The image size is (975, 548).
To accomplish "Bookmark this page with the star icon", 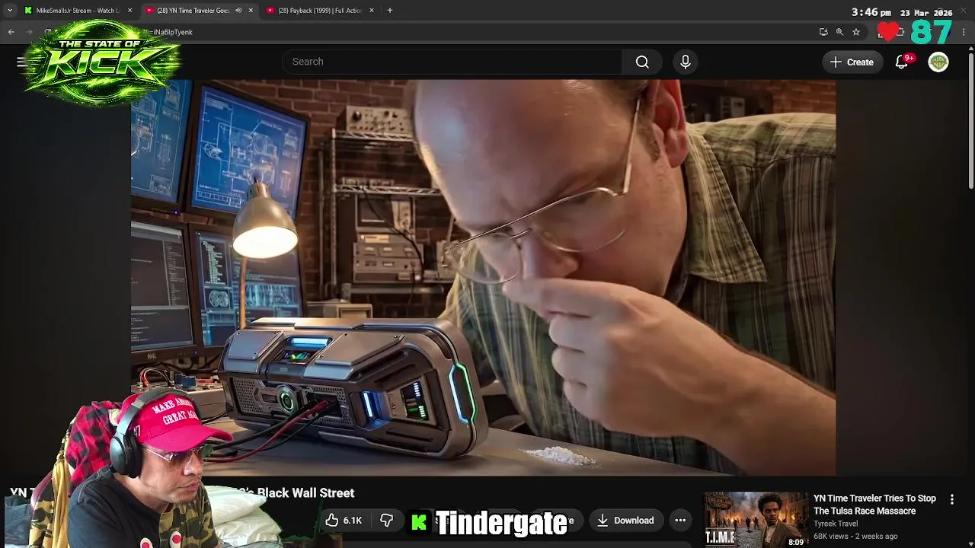I will click(856, 32).
